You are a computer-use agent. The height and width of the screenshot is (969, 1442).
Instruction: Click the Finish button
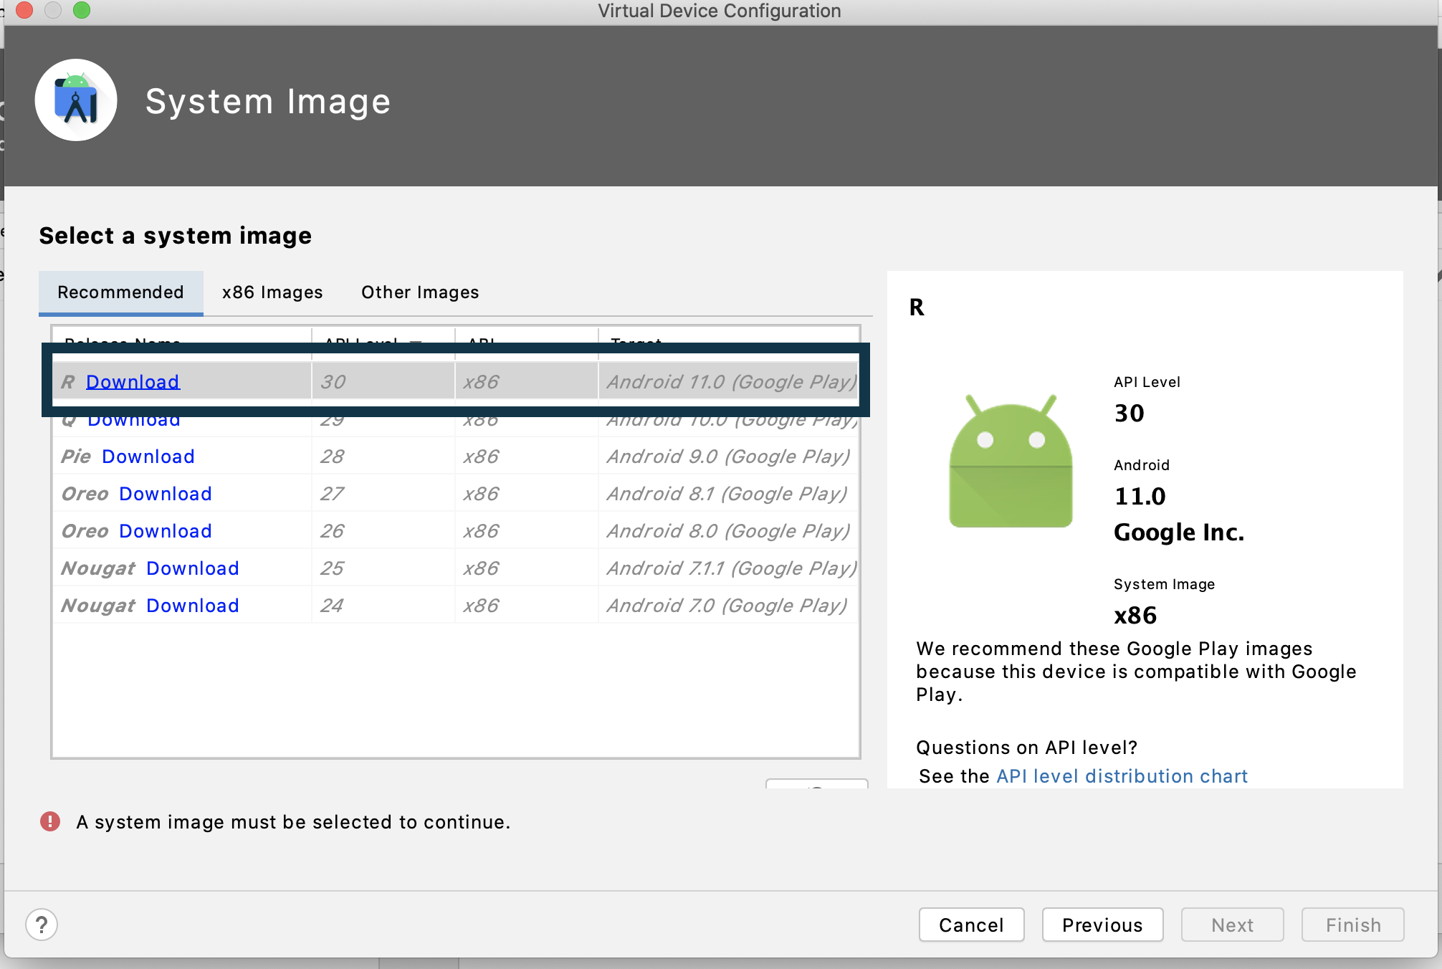(1352, 925)
